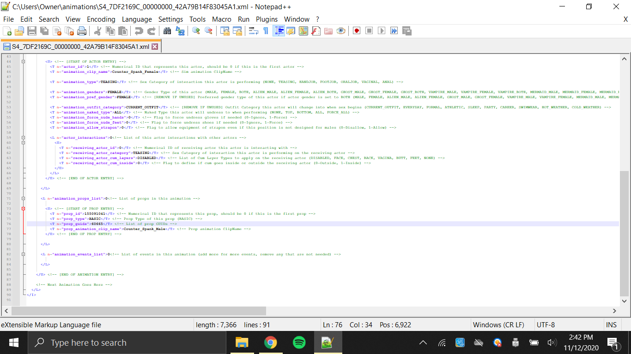Screen dimensions: 631x354
Task: Collapse the actor_interactions fold at line 59
Action: (x=23, y=137)
